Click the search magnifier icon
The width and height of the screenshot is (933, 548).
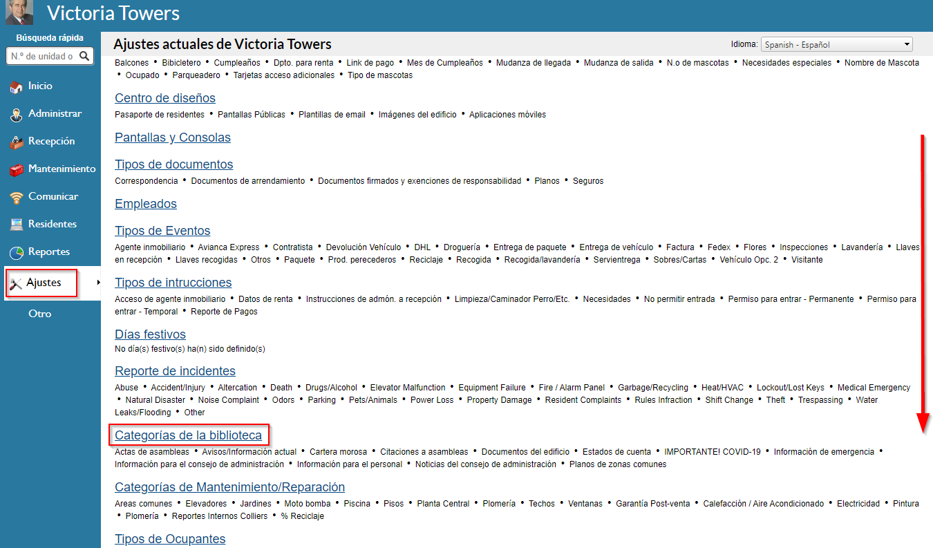tap(84, 56)
